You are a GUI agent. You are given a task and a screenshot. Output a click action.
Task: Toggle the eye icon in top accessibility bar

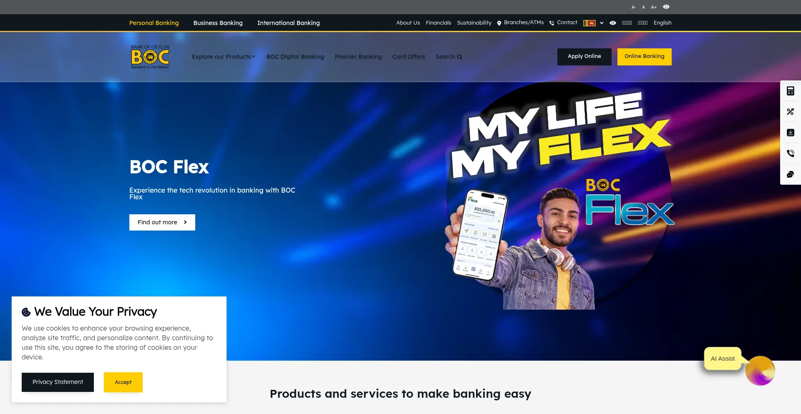666,7
